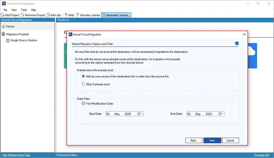Viewport: 274px width, 158px height.
Task: Select Skip if already exist option
Action: point(83,84)
